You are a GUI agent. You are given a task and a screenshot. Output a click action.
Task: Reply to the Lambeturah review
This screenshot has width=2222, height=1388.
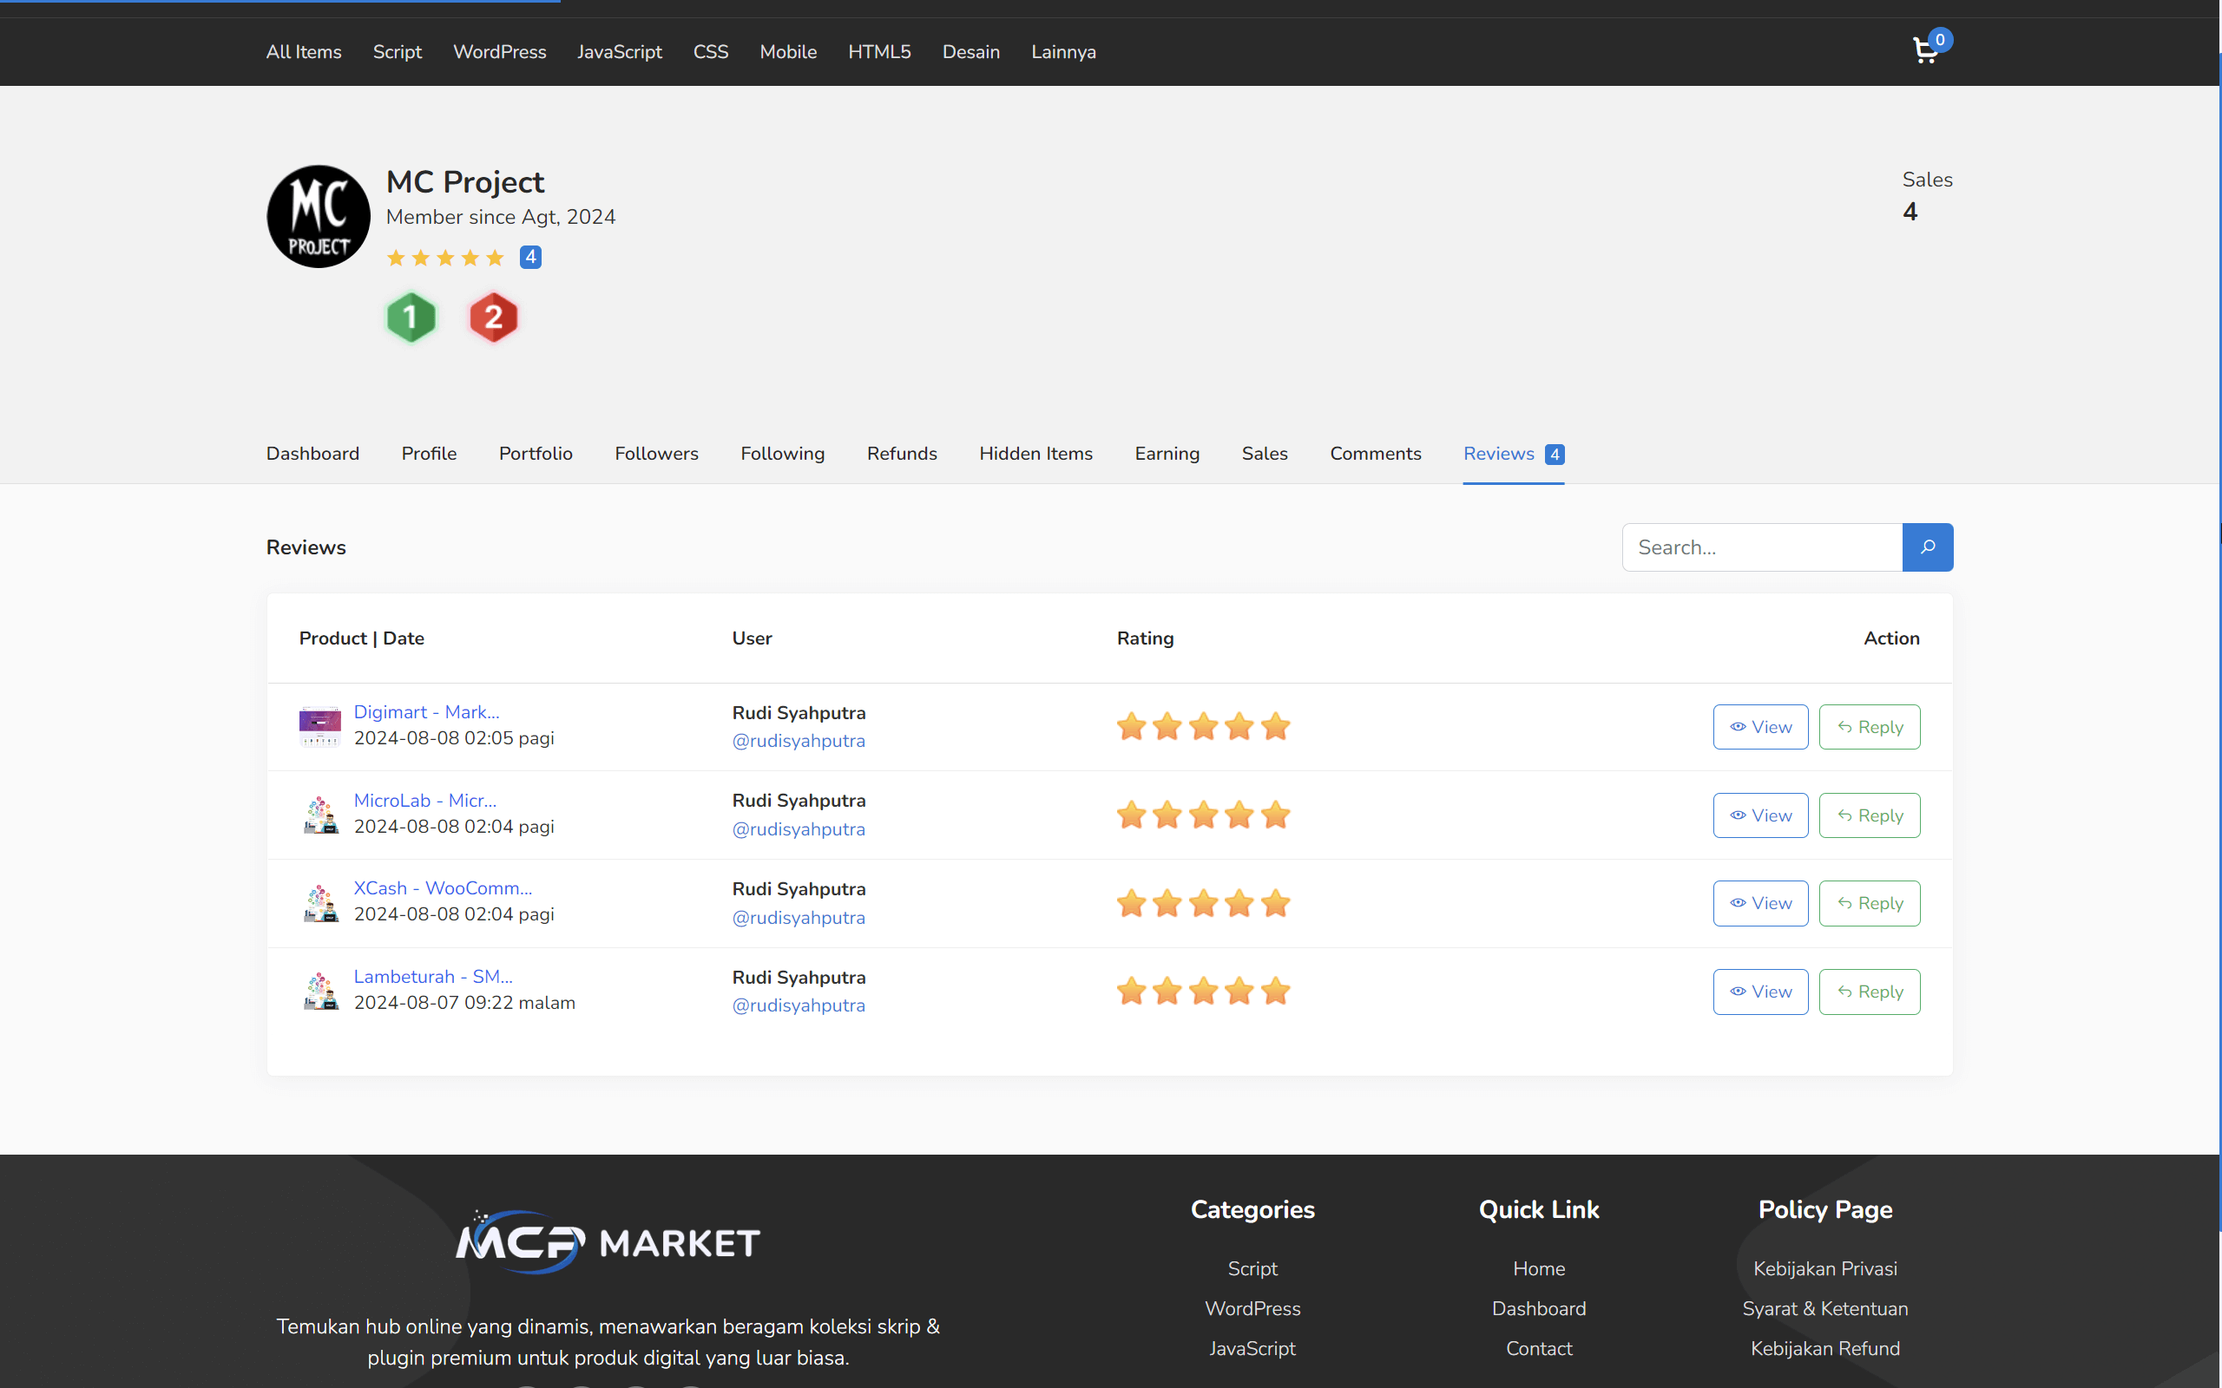[1870, 992]
